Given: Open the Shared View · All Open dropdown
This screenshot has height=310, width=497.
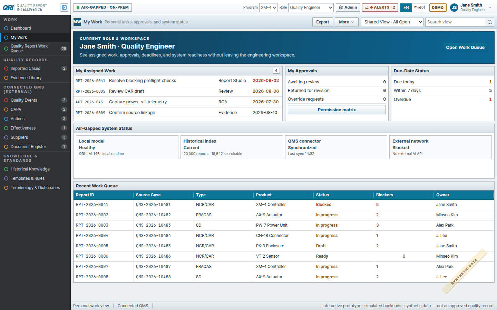Looking at the screenshot, I should coord(392,22).
